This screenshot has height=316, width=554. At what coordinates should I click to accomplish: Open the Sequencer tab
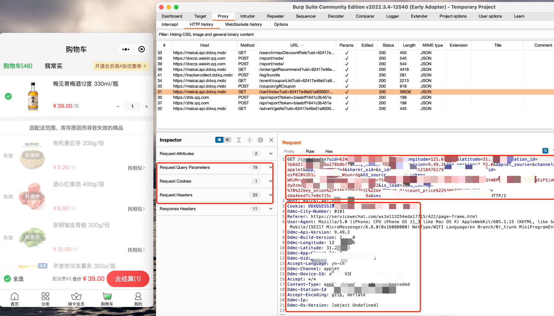tap(306, 16)
